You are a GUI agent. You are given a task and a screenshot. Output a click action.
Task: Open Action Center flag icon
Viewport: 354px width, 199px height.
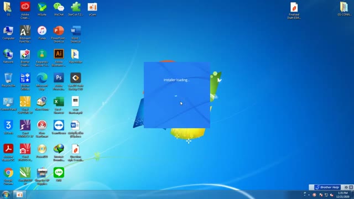pos(321,195)
